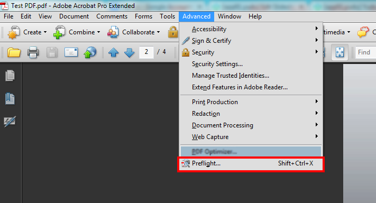Go to previous page with up arrow
The height and width of the screenshot is (203, 376).
point(113,52)
